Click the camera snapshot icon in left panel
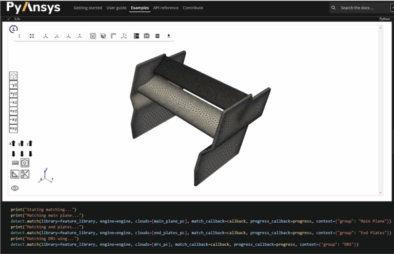The image size is (394, 254). (25, 163)
